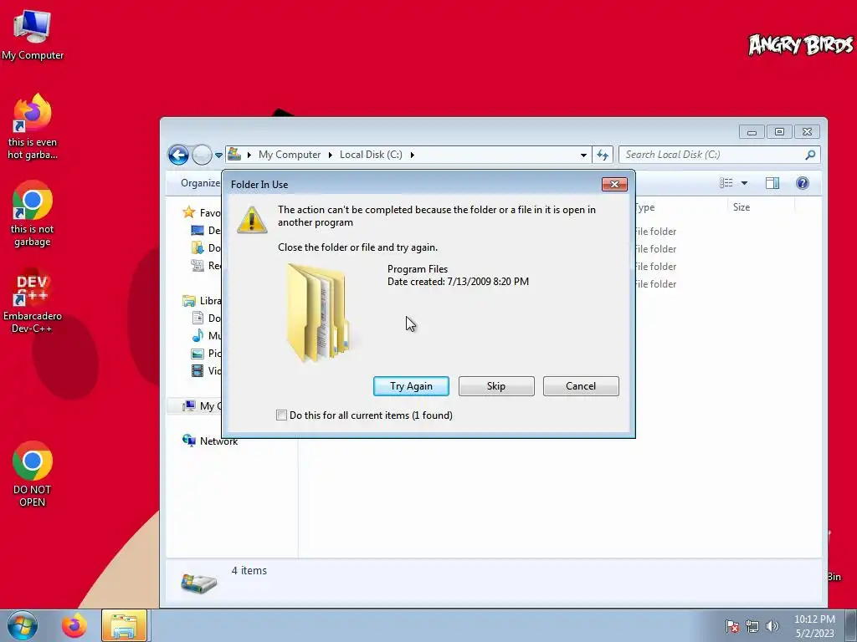Click the Try Again button
Viewport: 857px width, 642px height.
(x=411, y=386)
